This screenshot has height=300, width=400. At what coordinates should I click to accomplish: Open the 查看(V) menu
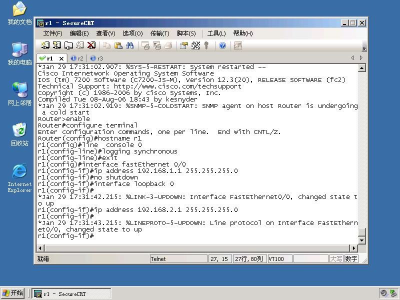click(x=105, y=33)
